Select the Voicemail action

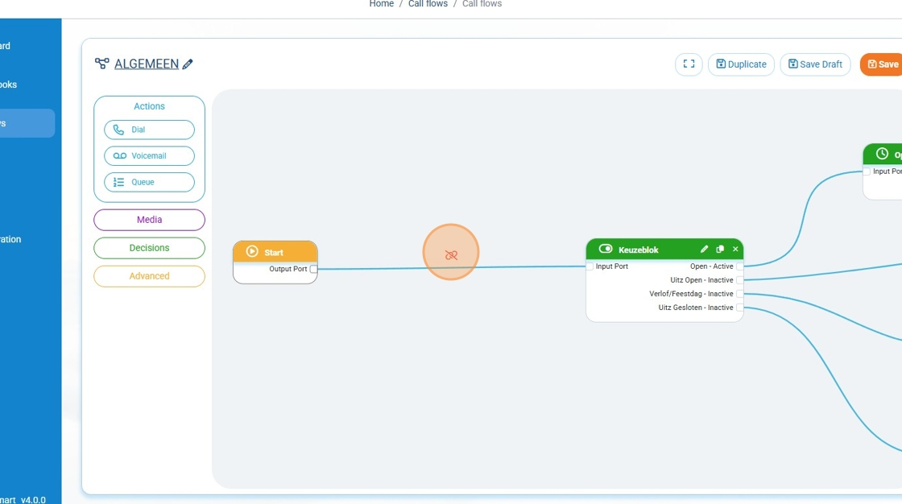coord(149,155)
